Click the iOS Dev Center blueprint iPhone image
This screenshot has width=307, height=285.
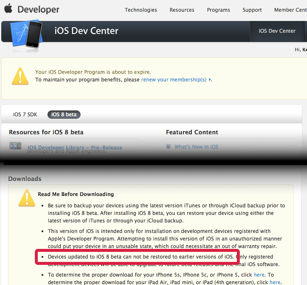[x=26, y=34]
